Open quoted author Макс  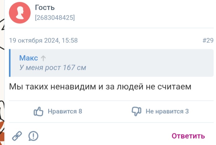[x=28, y=58]
